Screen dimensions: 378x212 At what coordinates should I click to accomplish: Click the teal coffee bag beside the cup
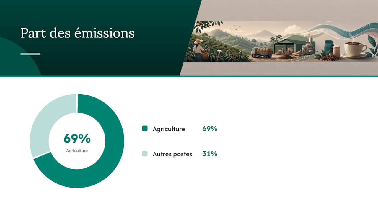(x=328, y=47)
